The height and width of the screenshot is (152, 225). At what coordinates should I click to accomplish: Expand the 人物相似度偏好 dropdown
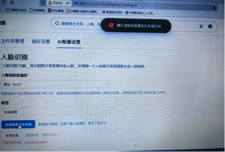coord(56,84)
